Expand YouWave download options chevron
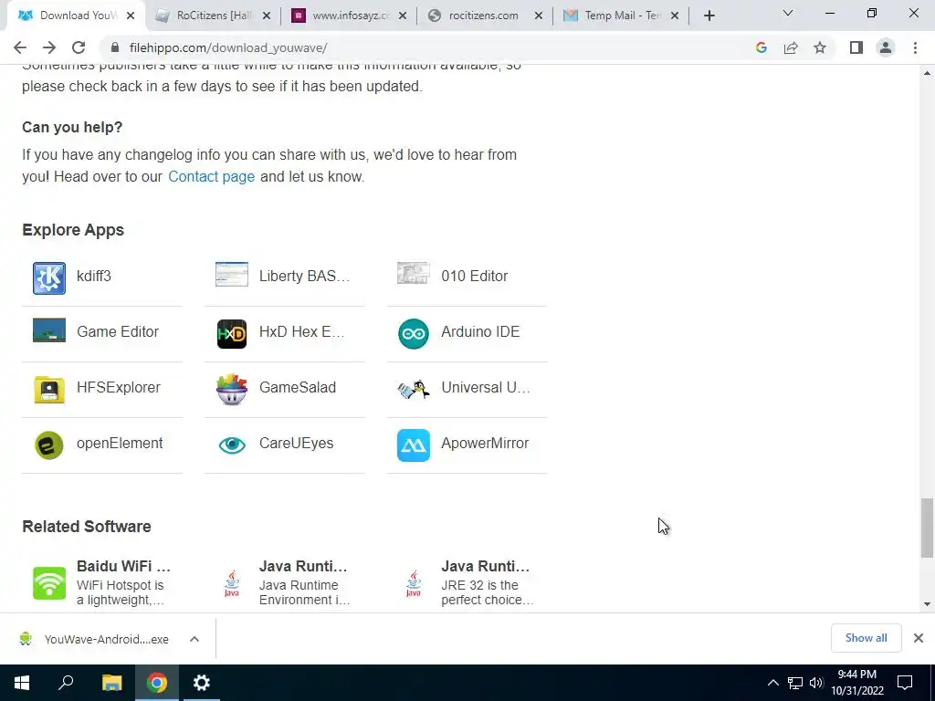The height and width of the screenshot is (701, 935). pyautogui.click(x=194, y=639)
